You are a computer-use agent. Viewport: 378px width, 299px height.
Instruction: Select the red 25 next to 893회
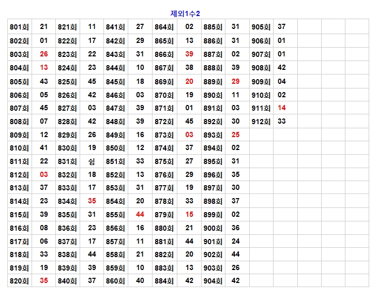point(236,135)
